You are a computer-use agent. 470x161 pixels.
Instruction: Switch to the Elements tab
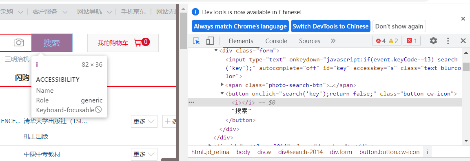click(241, 41)
